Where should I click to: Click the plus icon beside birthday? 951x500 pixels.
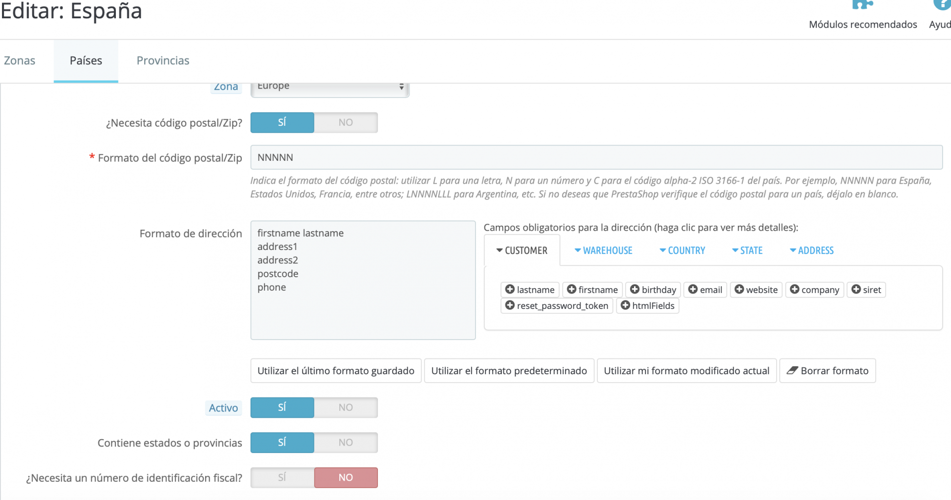(x=634, y=290)
